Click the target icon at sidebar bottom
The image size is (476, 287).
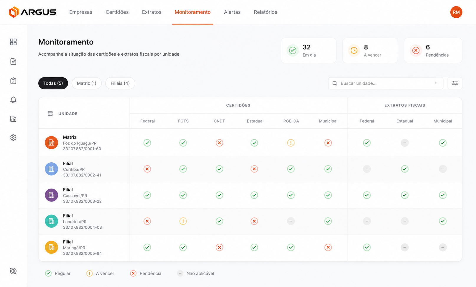[13, 271]
